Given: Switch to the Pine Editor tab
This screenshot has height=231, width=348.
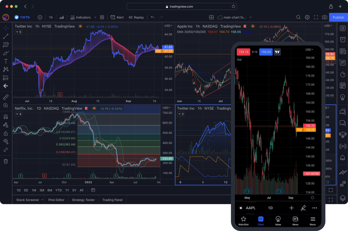Looking at the screenshot, I should pyautogui.click(x=56, y=200).
